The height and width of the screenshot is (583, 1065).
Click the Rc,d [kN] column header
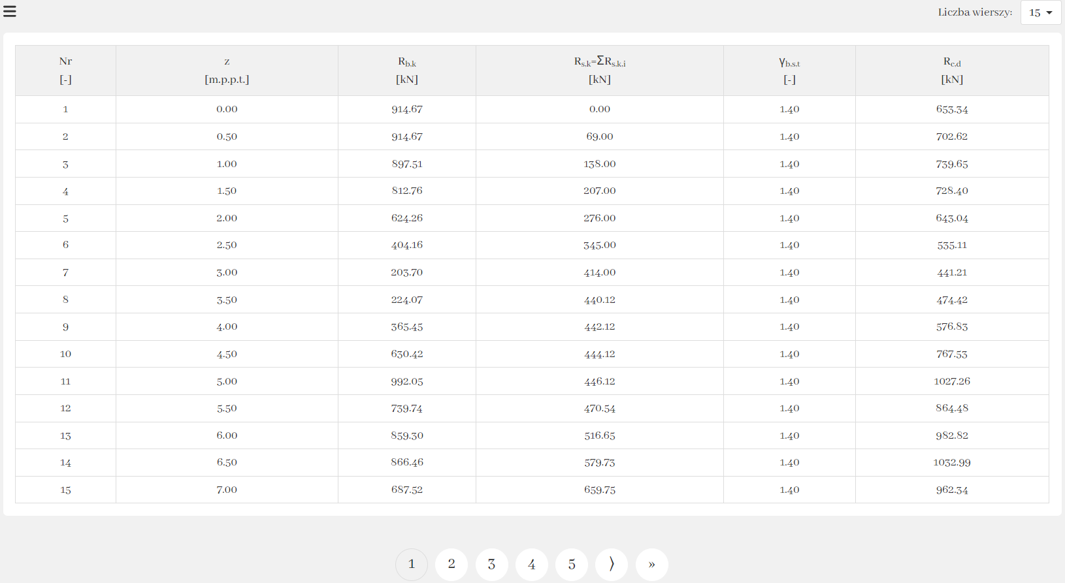952,70
